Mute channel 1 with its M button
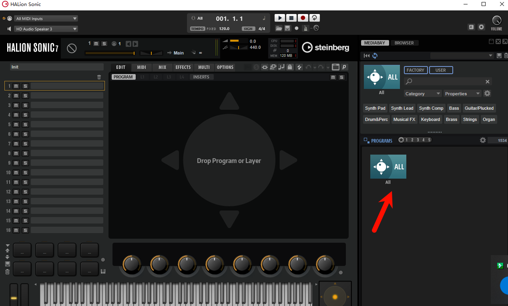The width and height of the screenshot is (508, 306). pos(16,86)
